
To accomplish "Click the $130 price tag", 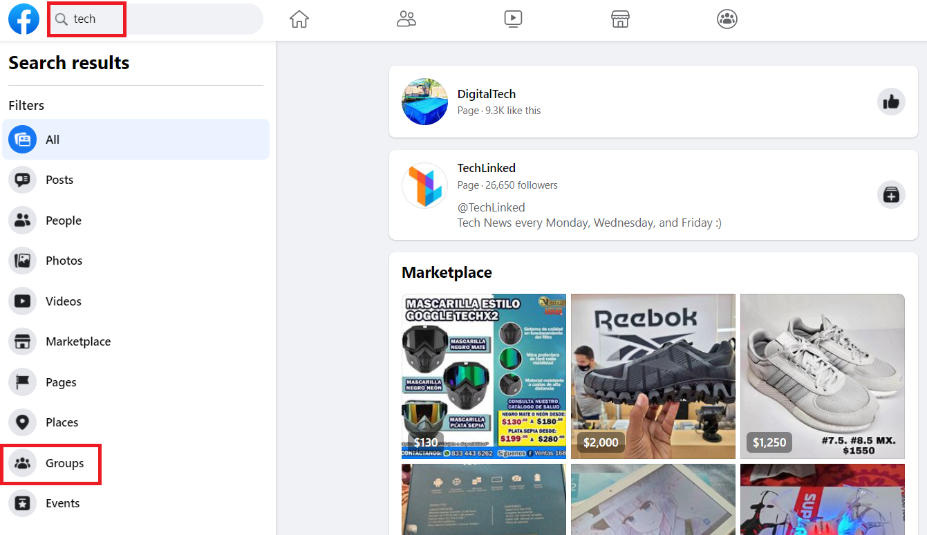I will pyautogui.click(x=426, y=442).
